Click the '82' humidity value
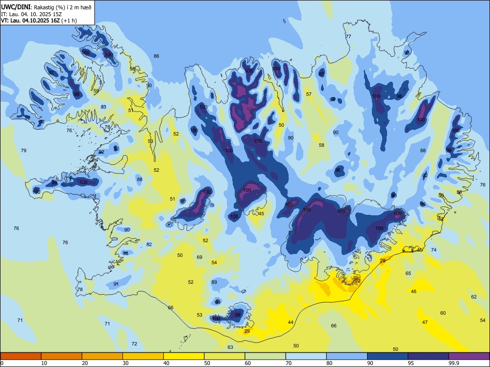The height and width of the screenshot is (367, 490). pos(149,244)
